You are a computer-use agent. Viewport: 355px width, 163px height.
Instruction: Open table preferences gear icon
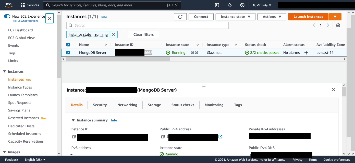click(338, 25)
